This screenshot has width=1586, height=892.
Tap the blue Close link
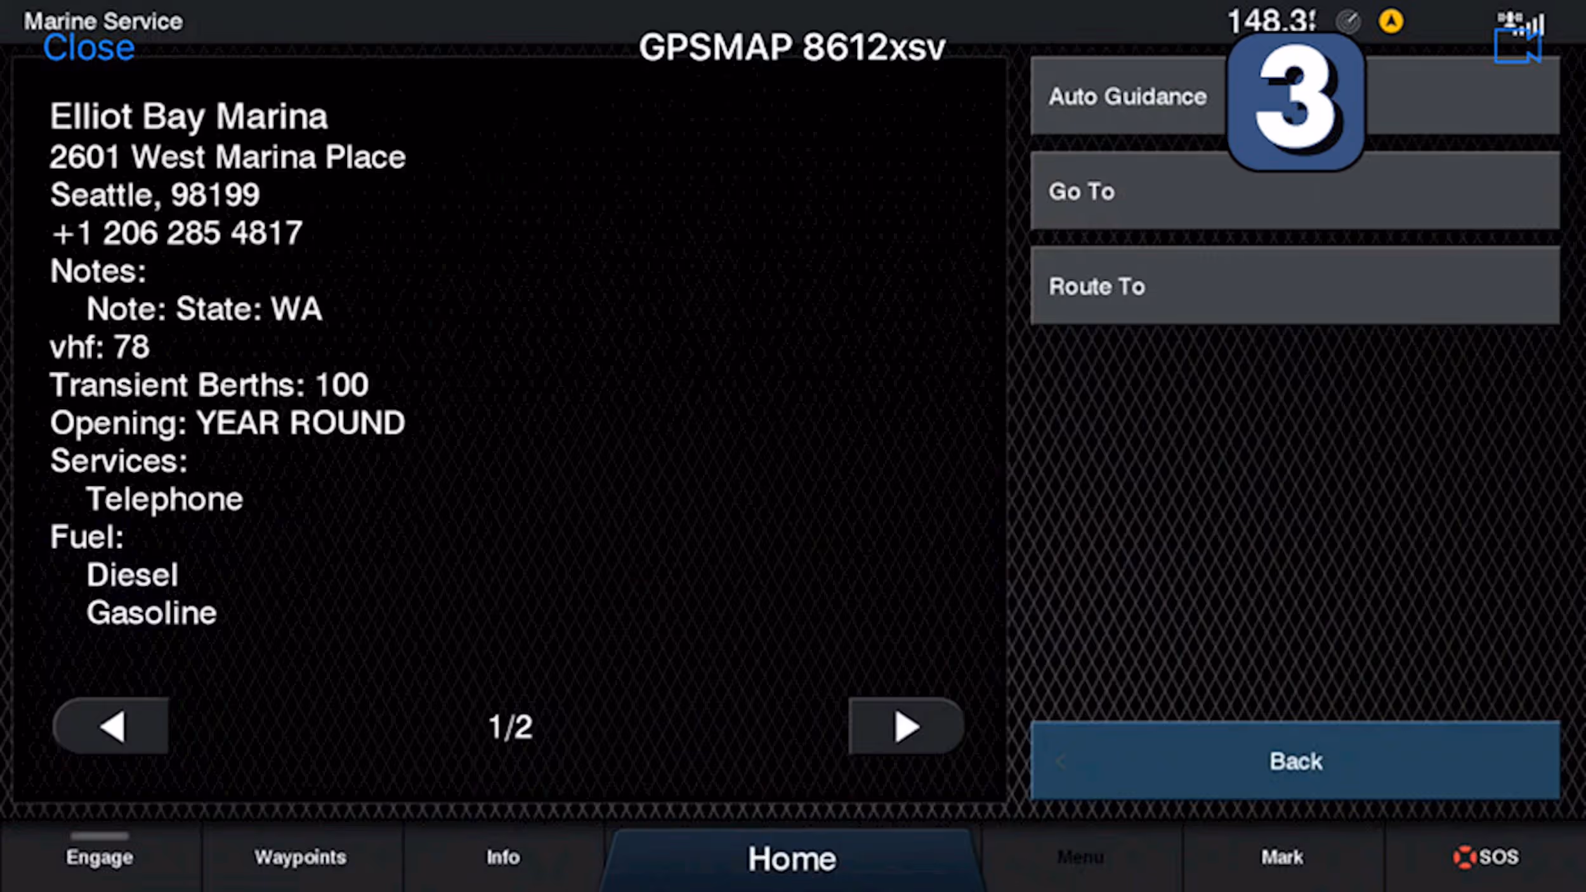pos(89,48)
